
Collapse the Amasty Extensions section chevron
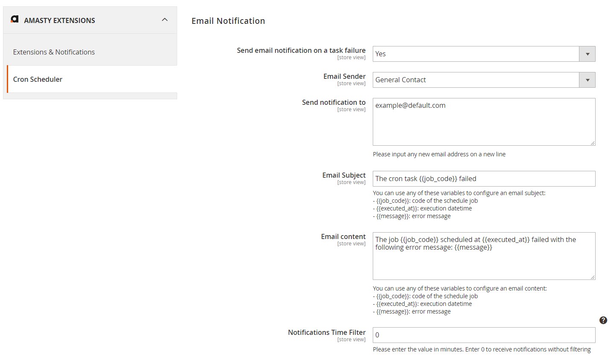tap(165, 20)
